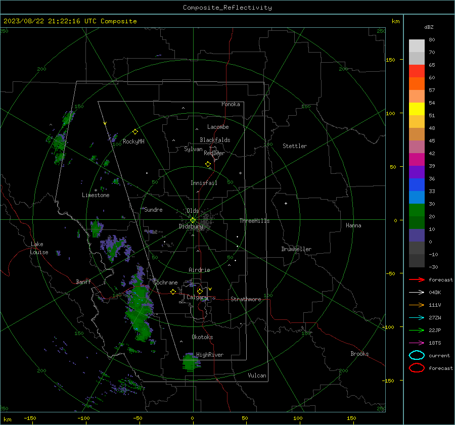Click the Hanna town label
This screenshot has width=455, height=425.
click(x=353, y=225)
